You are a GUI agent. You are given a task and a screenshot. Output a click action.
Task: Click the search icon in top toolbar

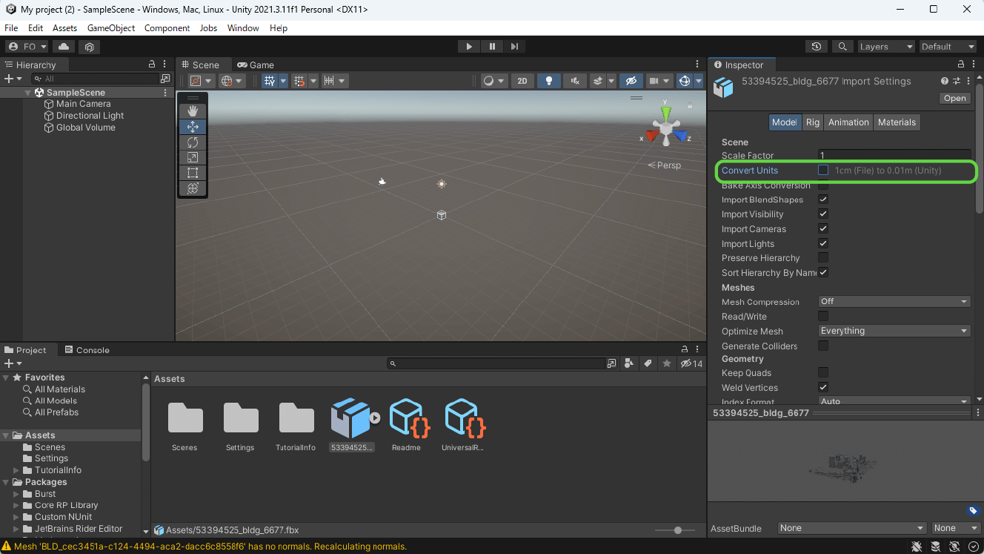click(842, 46)
